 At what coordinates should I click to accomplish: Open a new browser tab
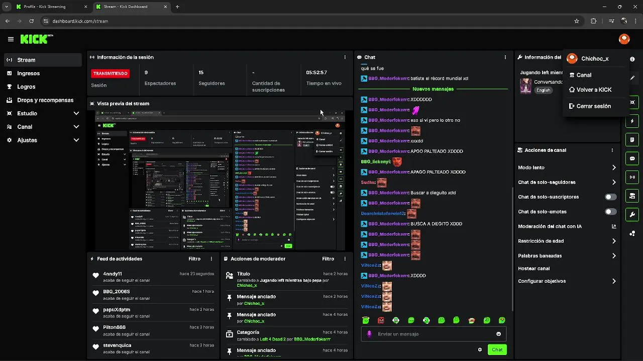177,7
